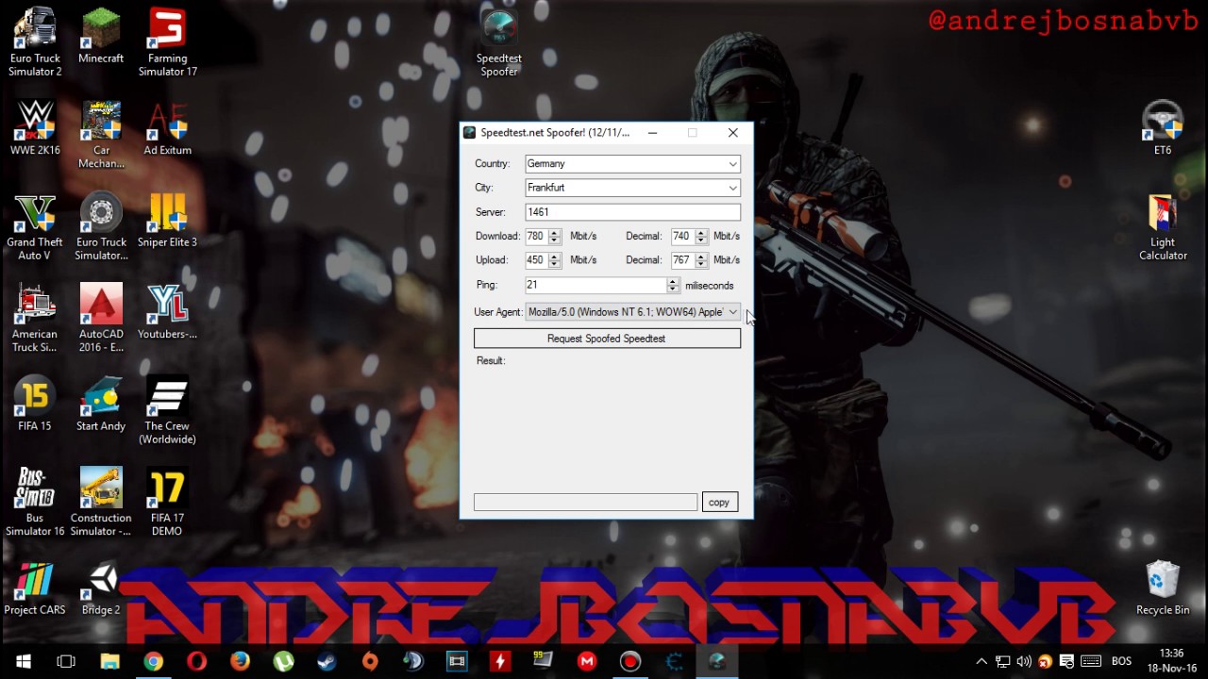Open the network status tray icon
Viewport: 1208px width, 679px height.
[1003, 662]
